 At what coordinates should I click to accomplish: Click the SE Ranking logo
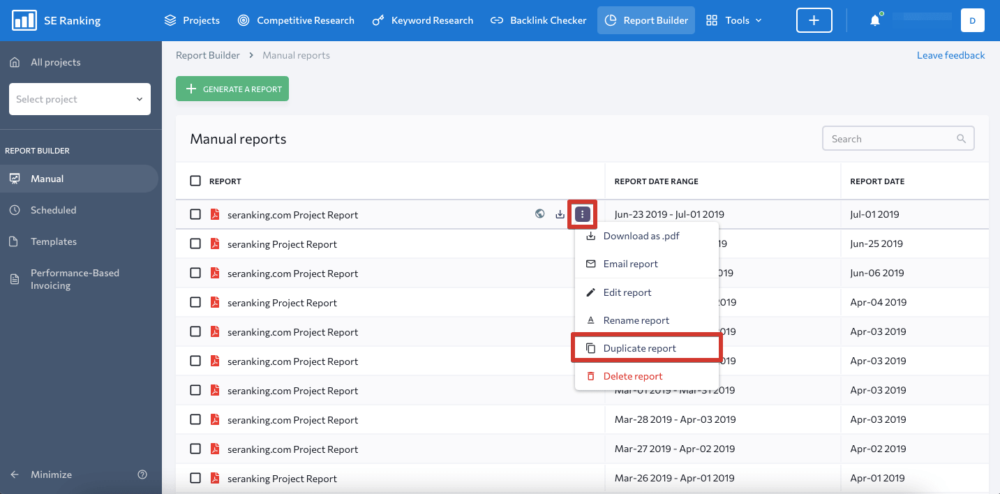coord(57,20)
